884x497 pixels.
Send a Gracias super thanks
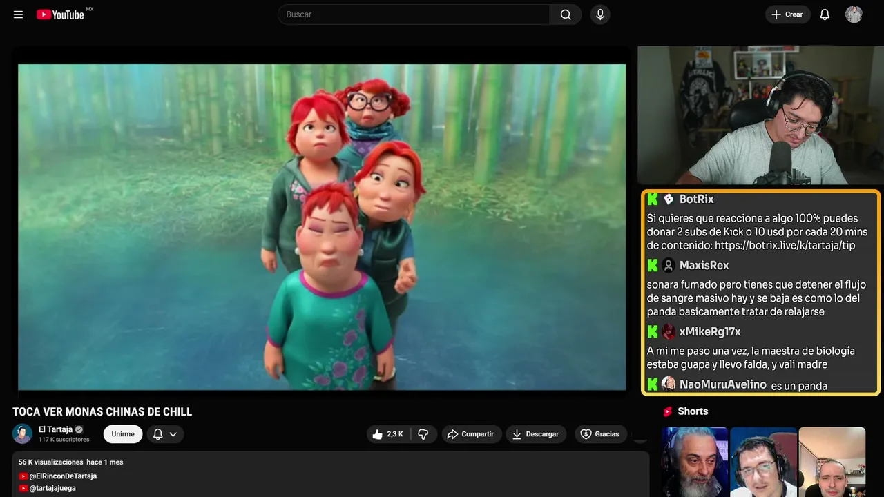point(599,434)
